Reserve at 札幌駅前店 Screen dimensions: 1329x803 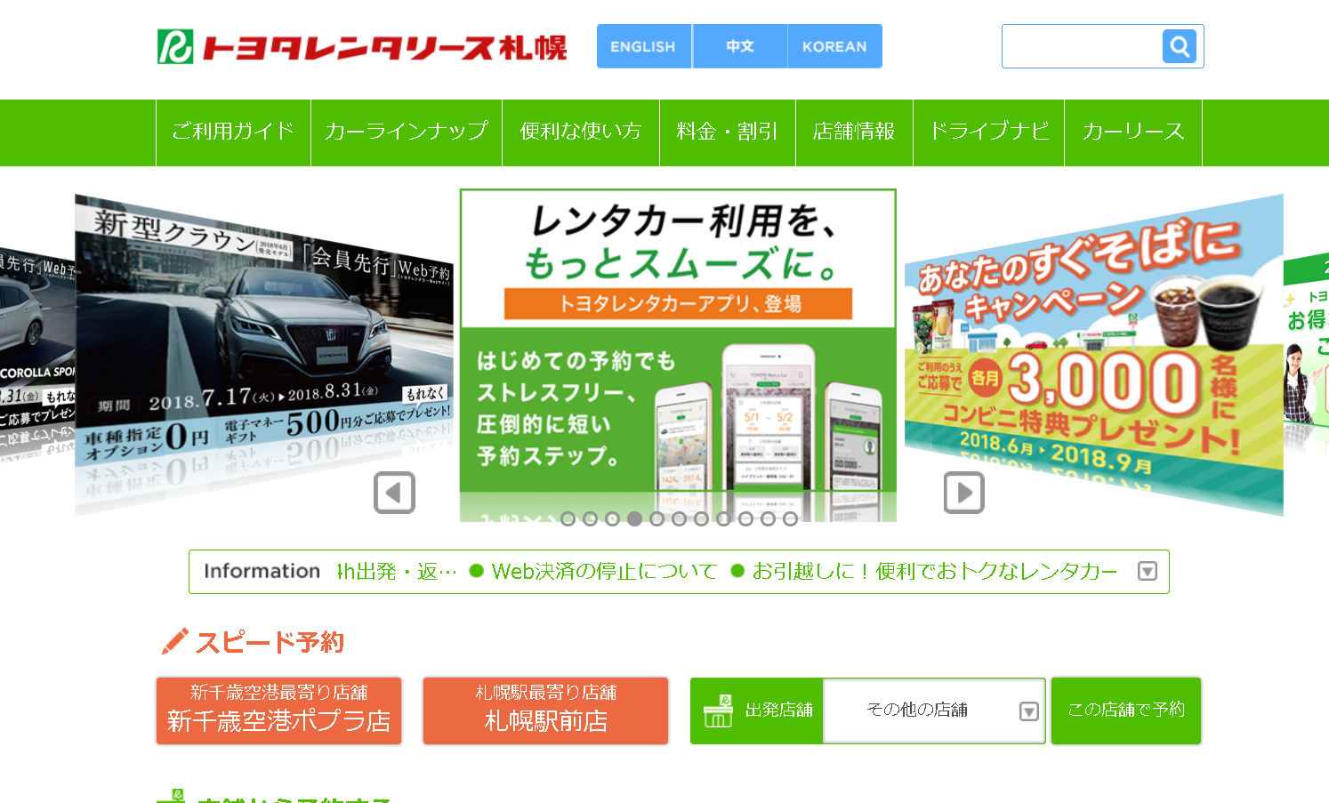[545, 711]
